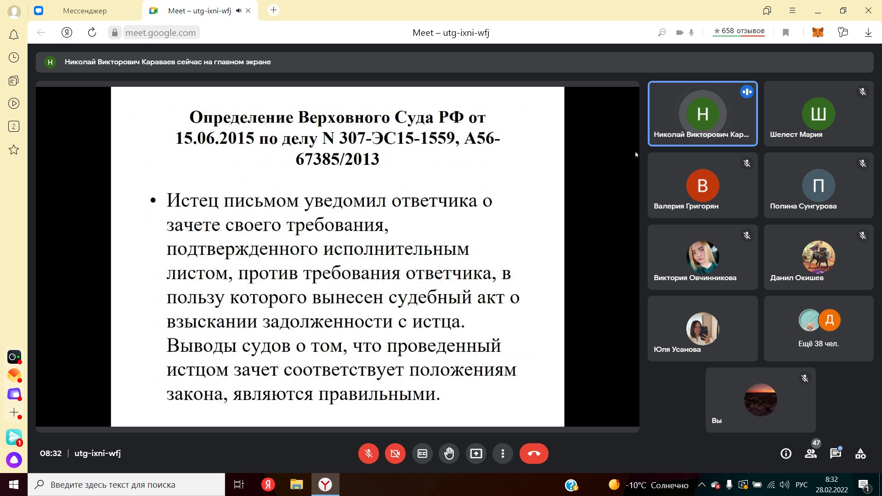Select Николай Викторович Караваев's tile
The height and width of the screenshot is (496, 882).
click(x=702, y=114)
